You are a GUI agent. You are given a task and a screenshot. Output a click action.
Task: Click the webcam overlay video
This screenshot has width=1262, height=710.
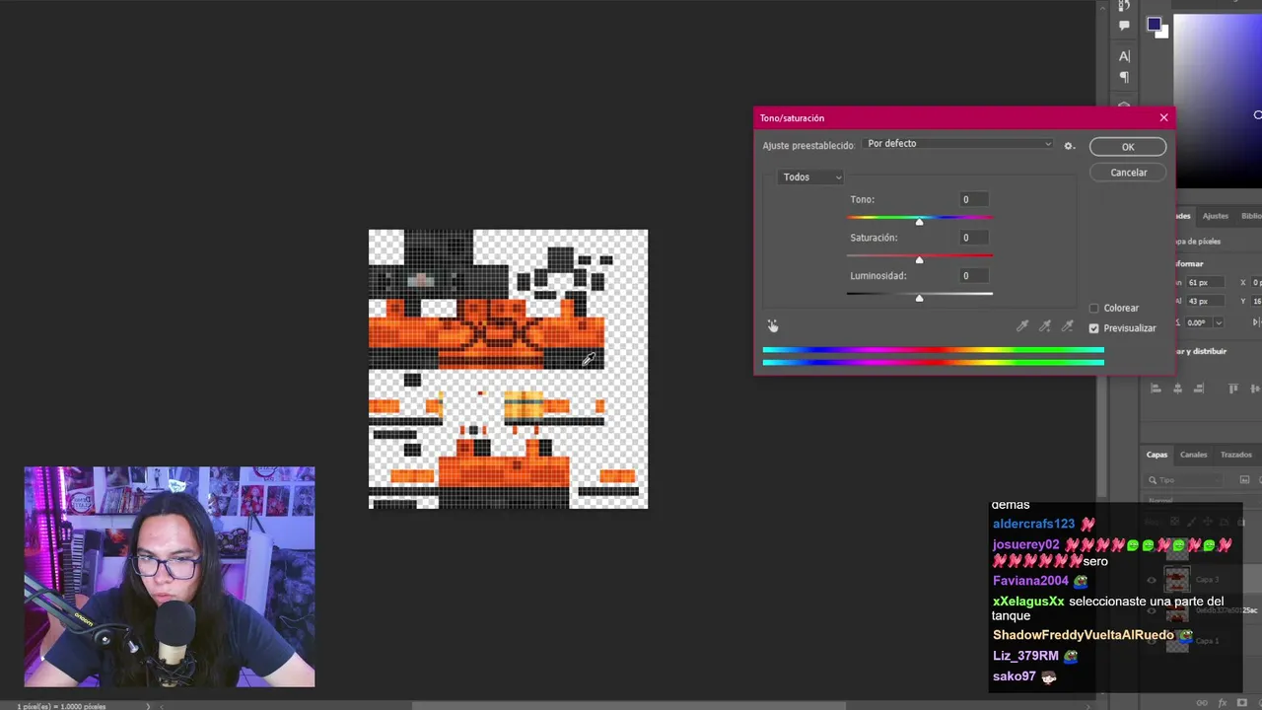[x=170, y=577]
